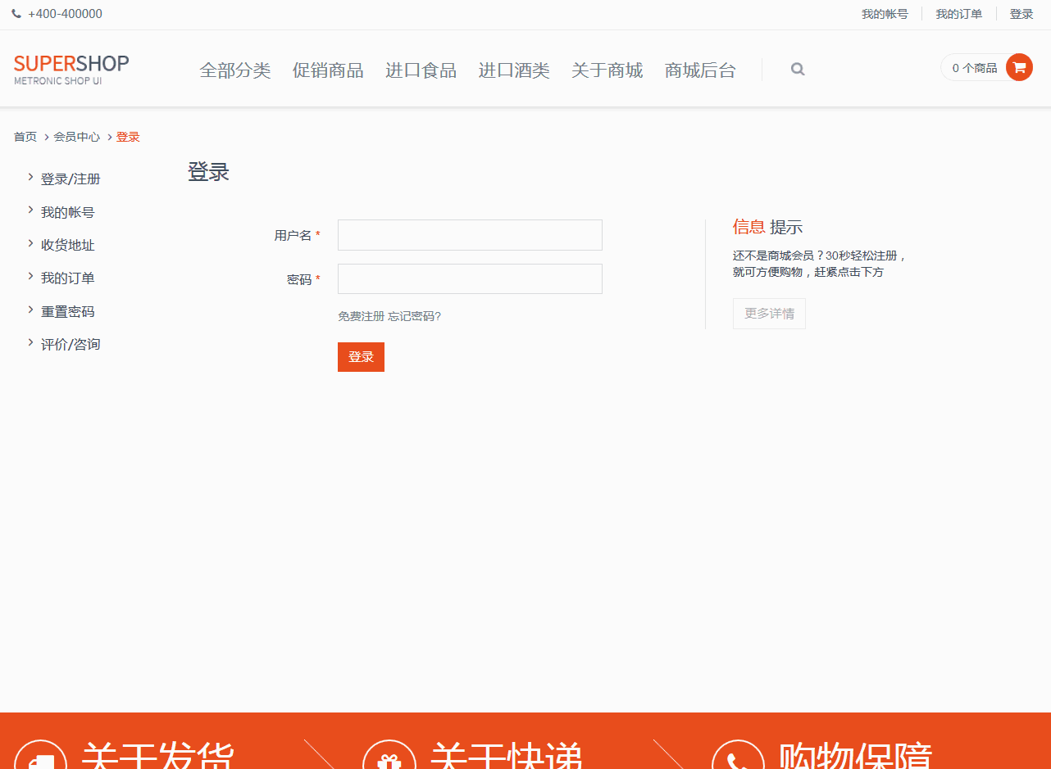The height and width of the screenshot is (769, 1051).
Task: Focus the 密码 input field
Action: (470, 278)
